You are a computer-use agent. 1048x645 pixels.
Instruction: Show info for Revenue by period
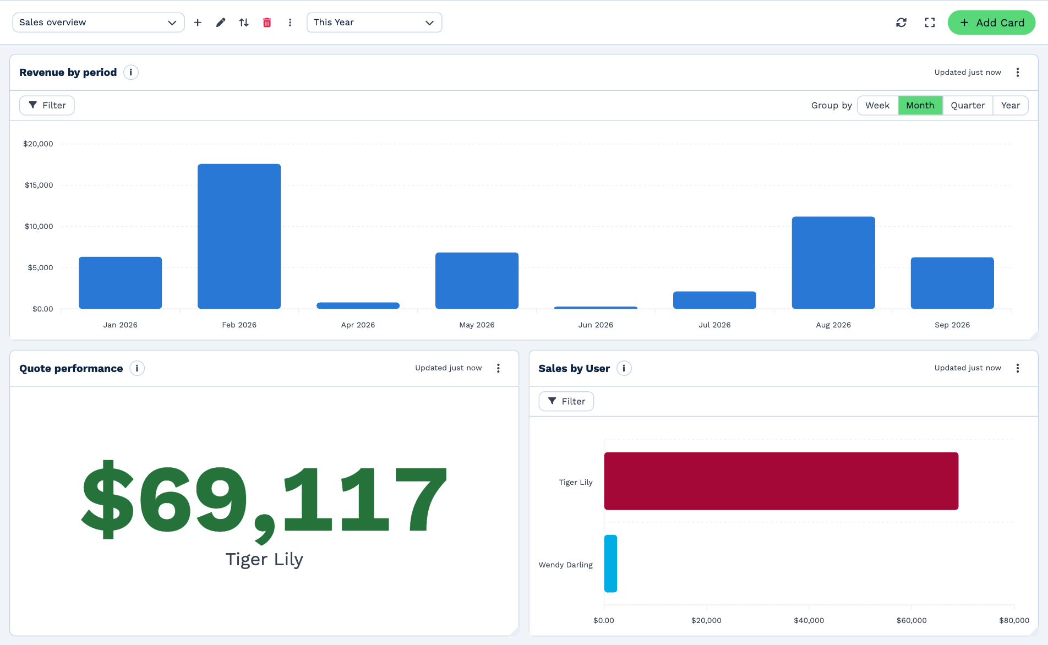131,72
